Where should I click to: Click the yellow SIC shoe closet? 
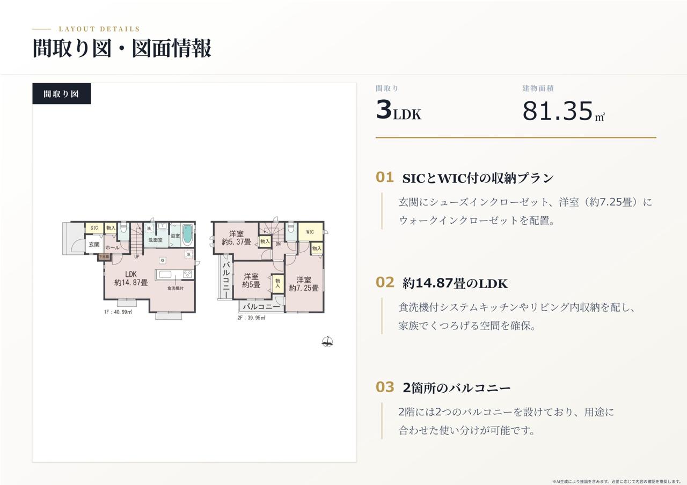coord(94,228)
